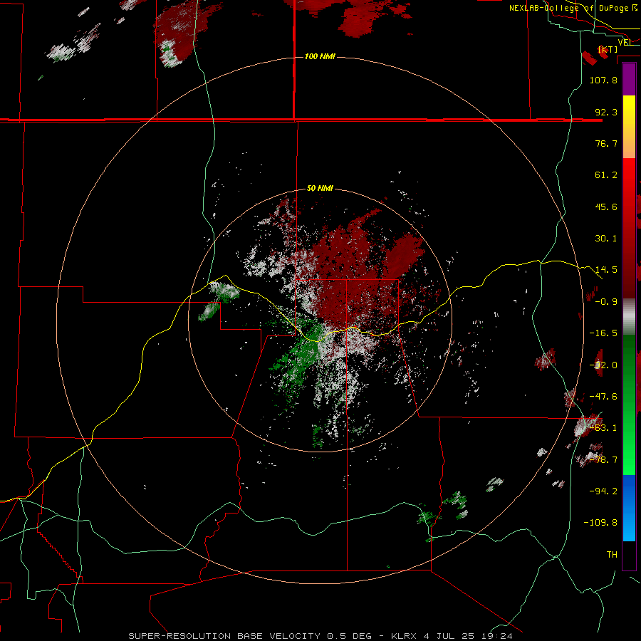This screenshot has width=641, height=641.
Task: Click the [KT] units label
Action: coord(608,49)
